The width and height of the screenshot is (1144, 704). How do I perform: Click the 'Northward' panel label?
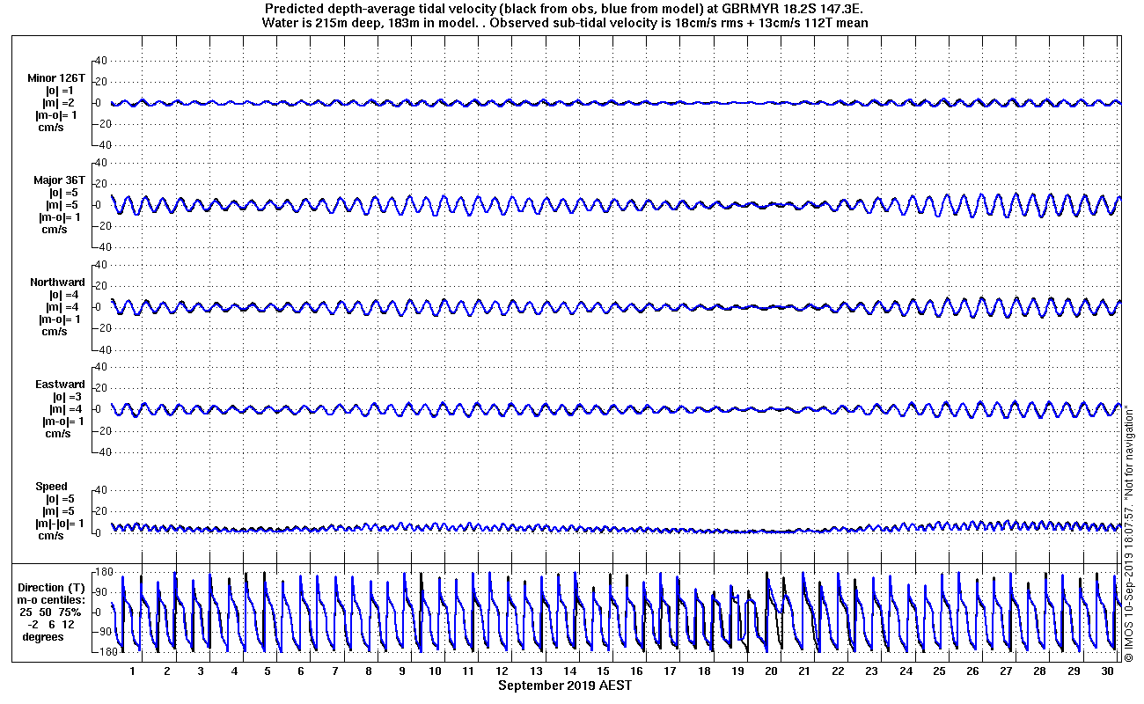(57, 282)
